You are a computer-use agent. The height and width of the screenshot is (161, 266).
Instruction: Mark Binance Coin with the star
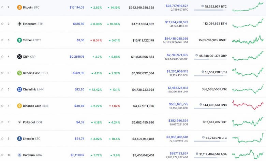point(2,106)
